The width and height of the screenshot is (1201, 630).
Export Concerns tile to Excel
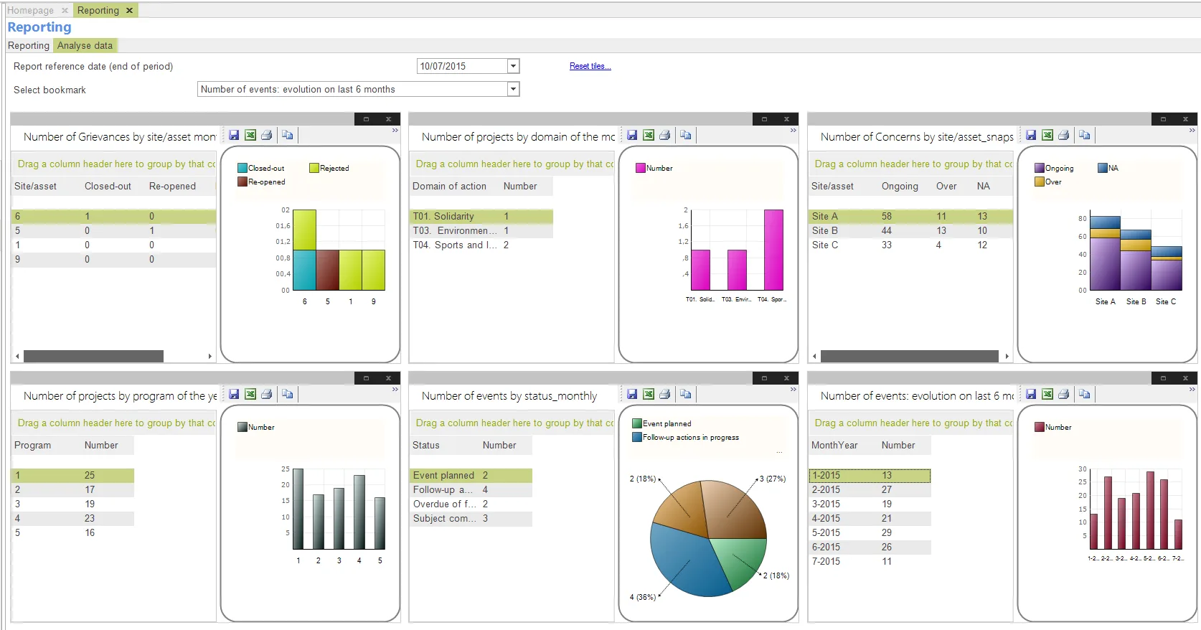tap(1047, 135)
